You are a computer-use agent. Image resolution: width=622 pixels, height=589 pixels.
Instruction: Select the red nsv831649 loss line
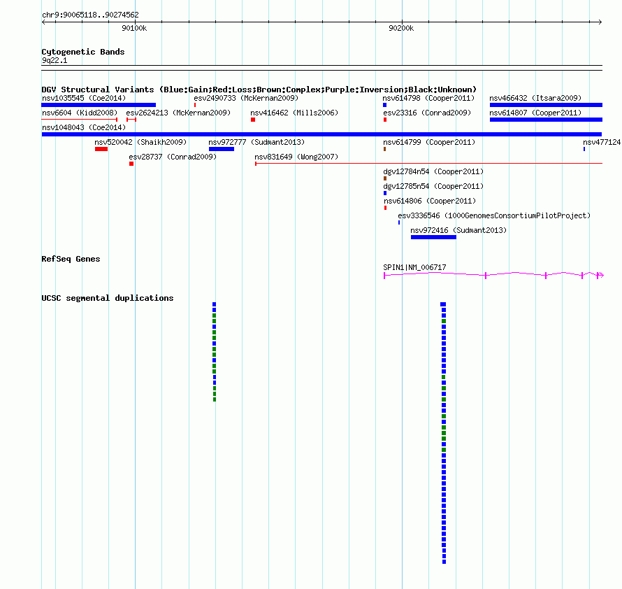click(429, 163)
